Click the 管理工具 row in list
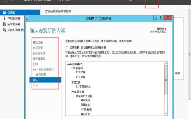Image resolution: width=191 pixels, height=119 pixels. click(x=76, y=83)
